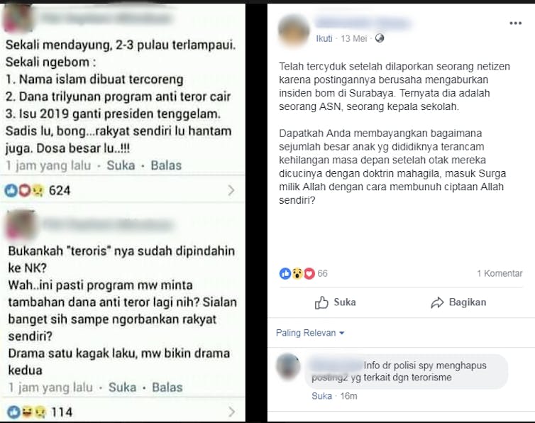535x423 pixels.
Task: Click the globe public audience icon
Action: tap(380, 38)
